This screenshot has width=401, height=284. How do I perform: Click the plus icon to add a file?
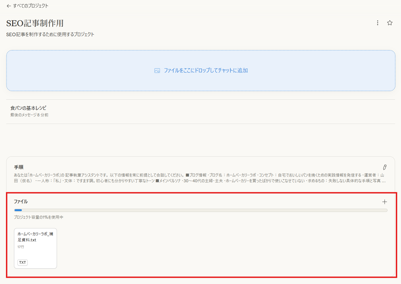pyautogui.click(x=385, y=201)
